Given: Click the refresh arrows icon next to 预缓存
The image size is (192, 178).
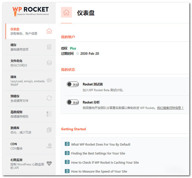Looking at the screenshot, I should (x=49, y=98).
